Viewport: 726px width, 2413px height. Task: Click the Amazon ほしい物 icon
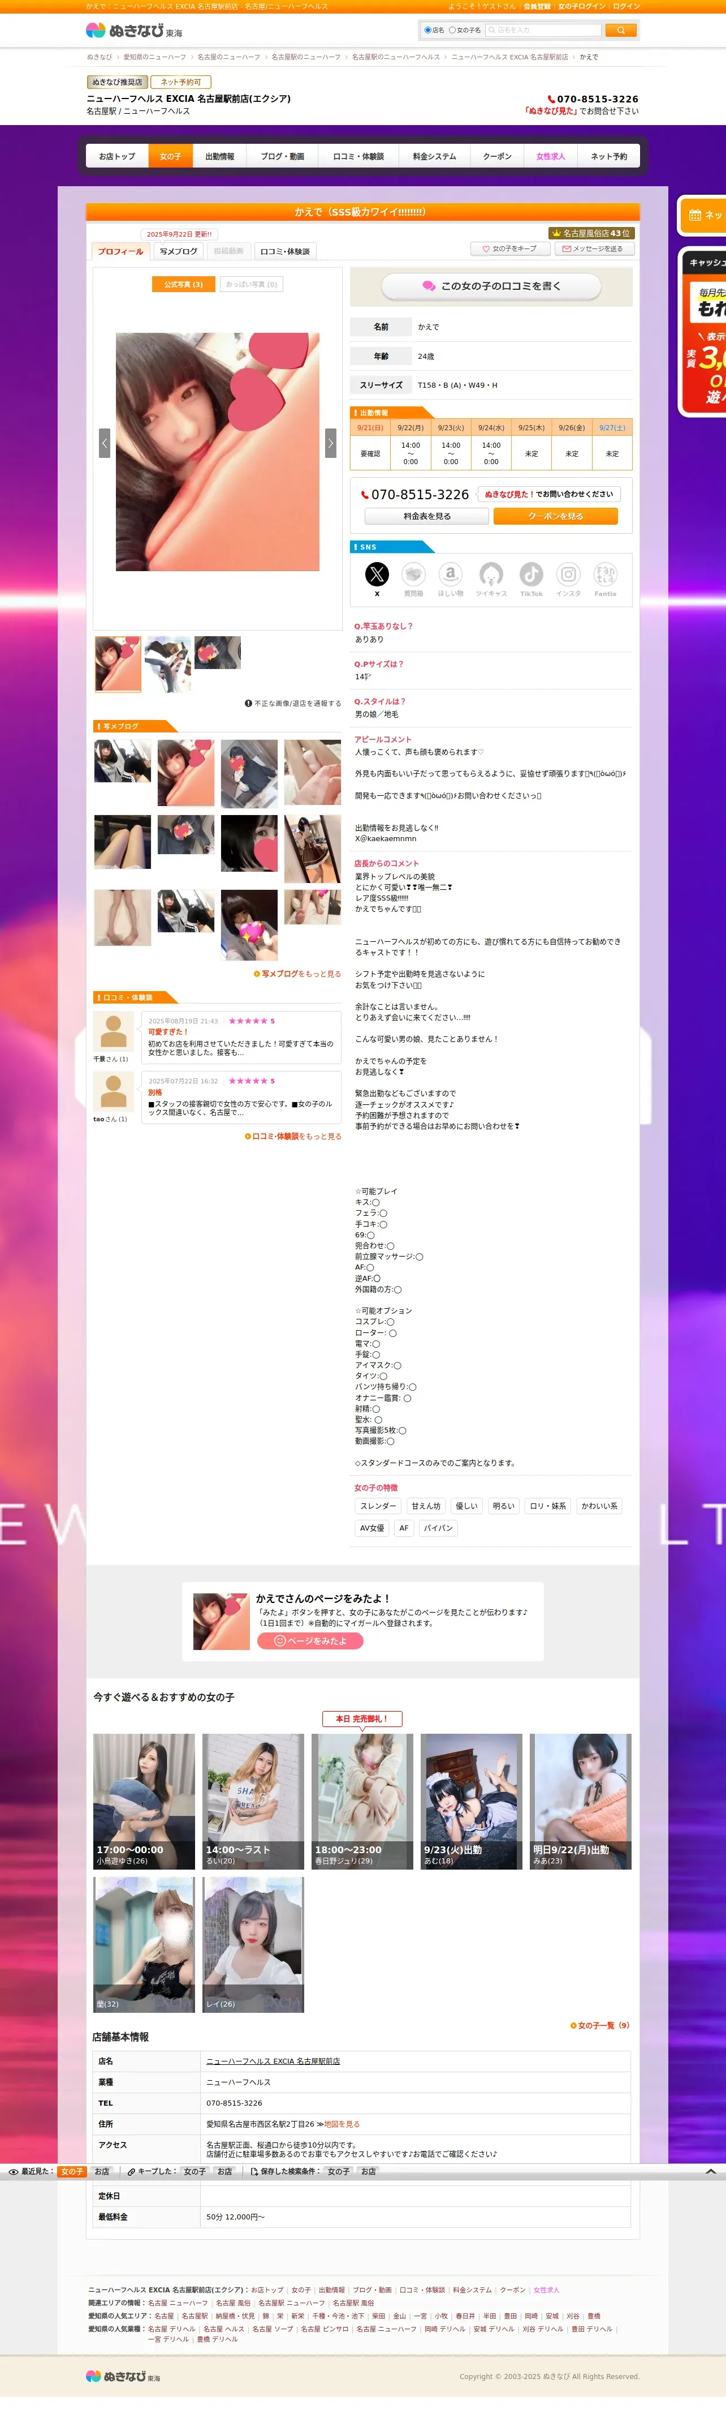(x=451, y=573)
